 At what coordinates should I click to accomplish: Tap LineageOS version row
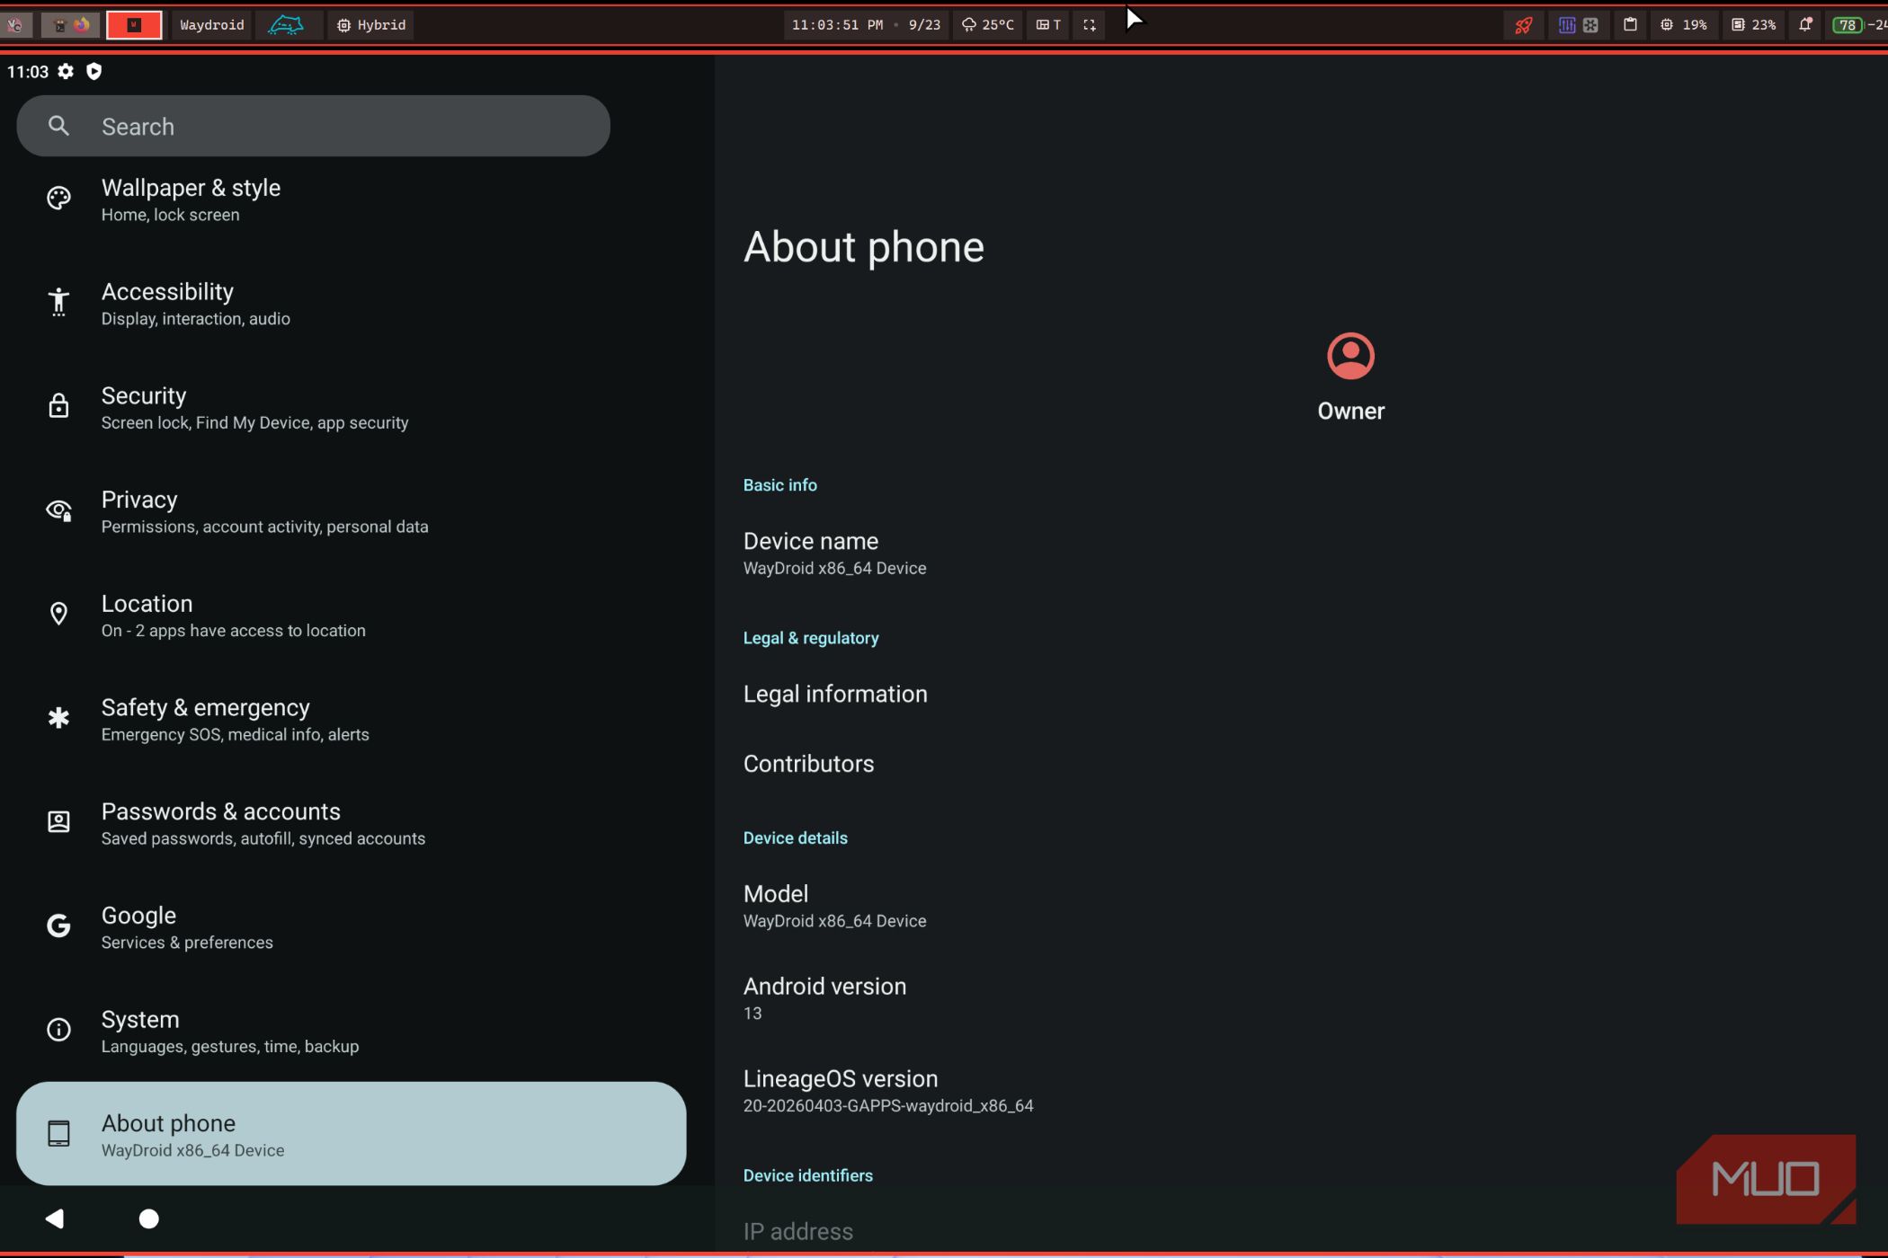(1301, 1091)
